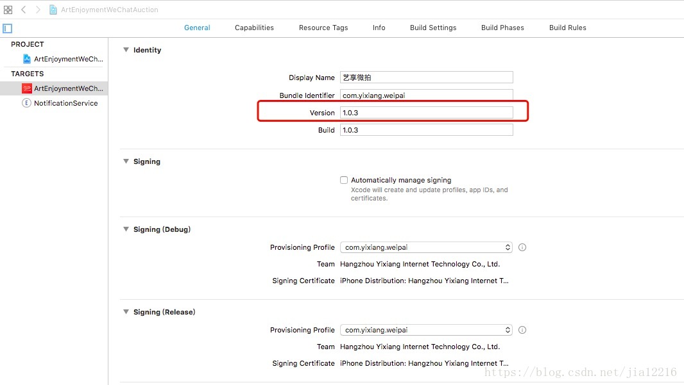This screenshot has width=684, height=385.
Task: Toggle the project and targets list sidebar
Action: point(8,29)
